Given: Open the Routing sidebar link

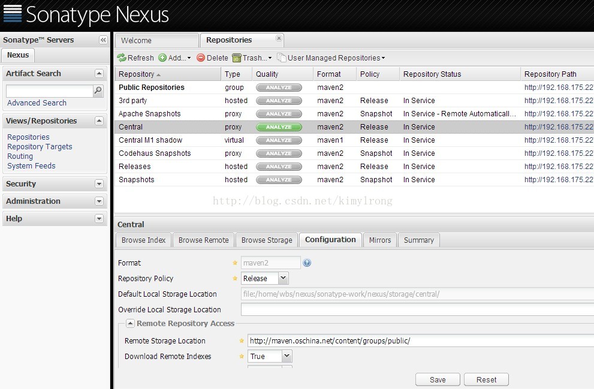Looking at the screenshot, I should click(20, 156).
